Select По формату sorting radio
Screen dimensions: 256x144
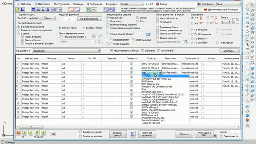(x=192, y=39)
